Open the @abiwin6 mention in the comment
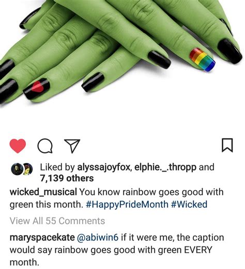Viewport: 245px width, 269px height. point(98,238)
